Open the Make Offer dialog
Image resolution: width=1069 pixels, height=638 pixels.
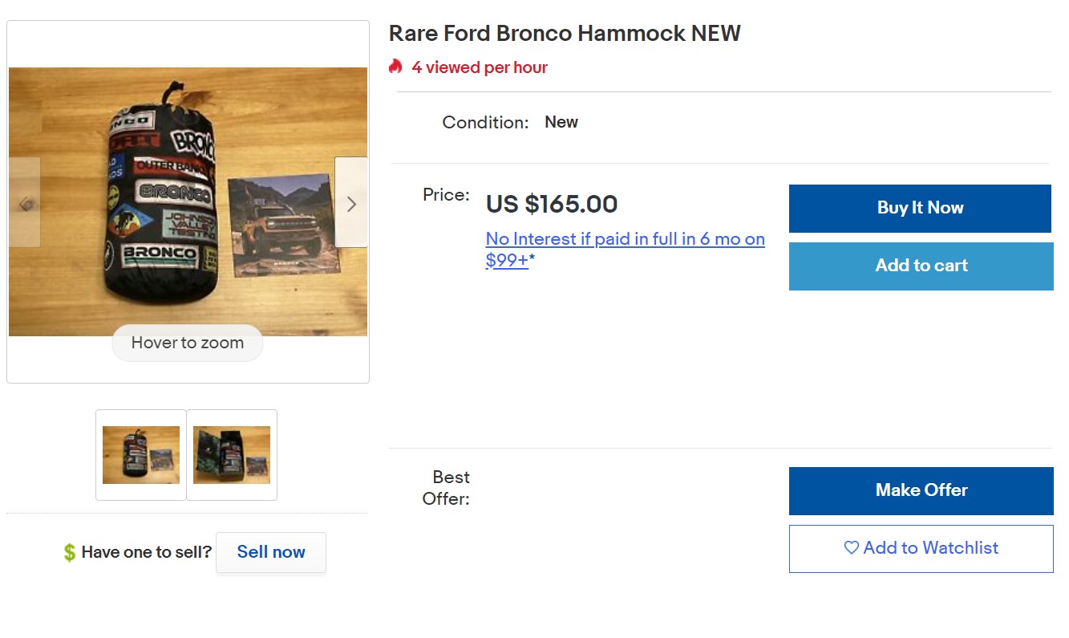click(921, 490)
